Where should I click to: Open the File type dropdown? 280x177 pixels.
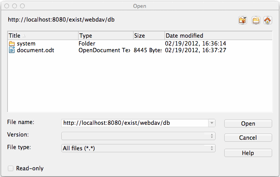click(x=212, y=148)
